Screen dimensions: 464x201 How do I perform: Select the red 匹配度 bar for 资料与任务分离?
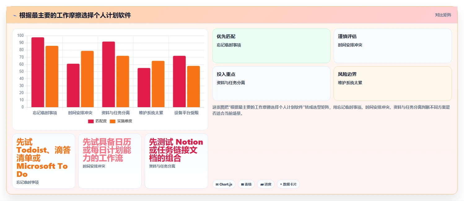tap(109, 74)
